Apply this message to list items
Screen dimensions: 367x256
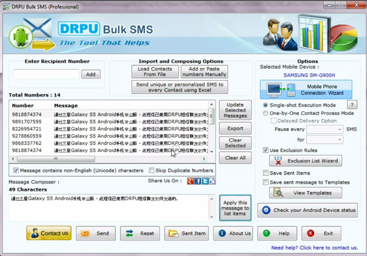coord(235,208)
